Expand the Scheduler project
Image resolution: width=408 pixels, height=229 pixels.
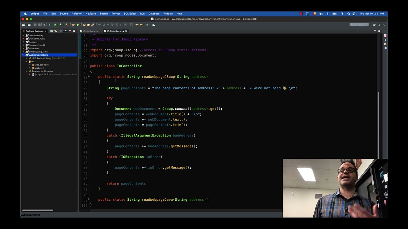pos(23,48)
